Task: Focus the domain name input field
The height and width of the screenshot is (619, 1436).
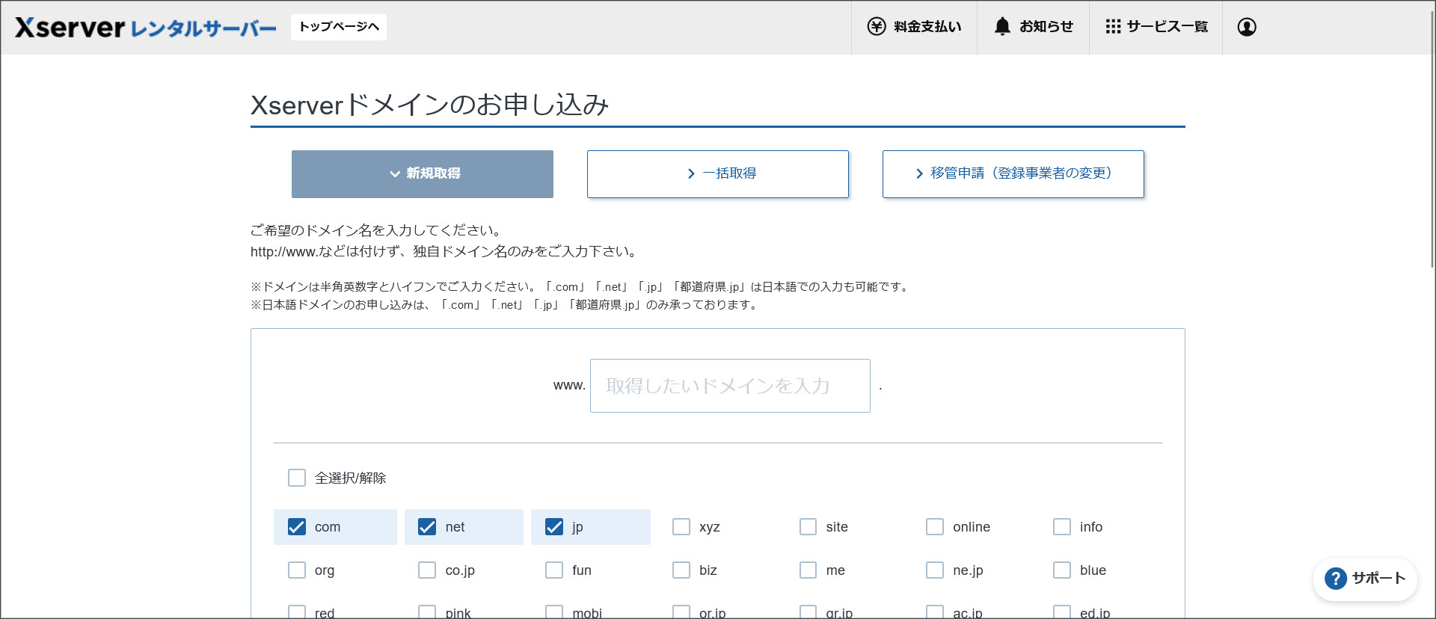Action: click(x=730, y=386)
